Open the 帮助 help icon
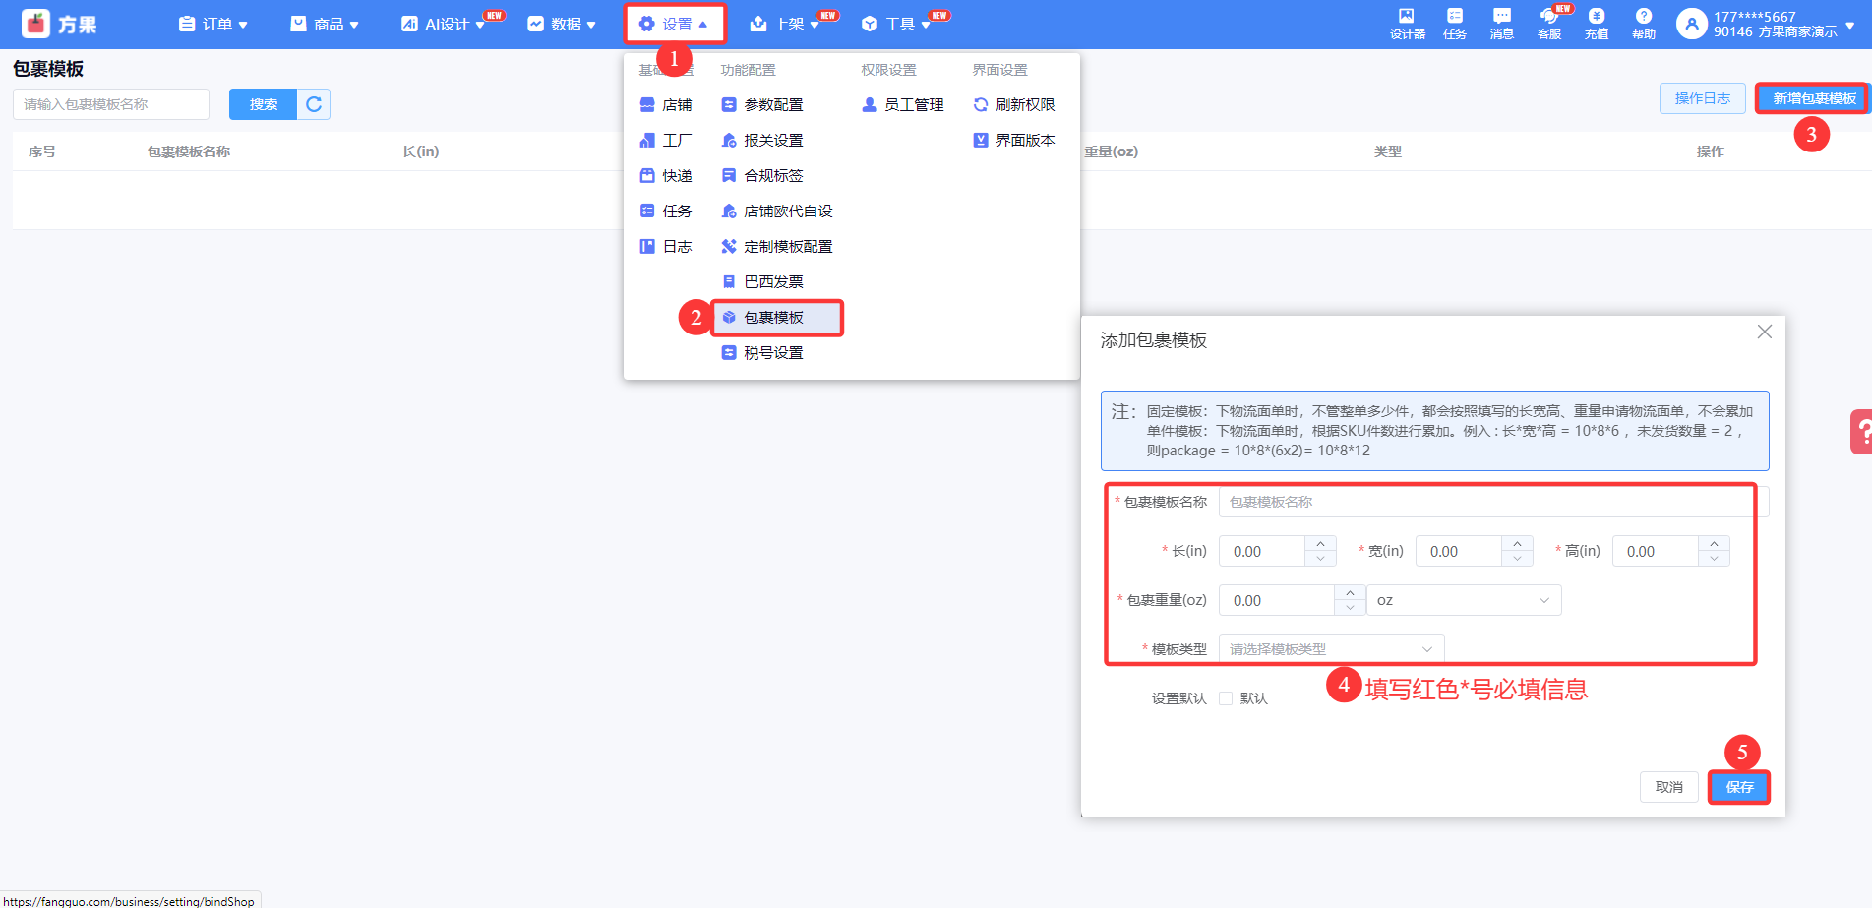 1643,23
